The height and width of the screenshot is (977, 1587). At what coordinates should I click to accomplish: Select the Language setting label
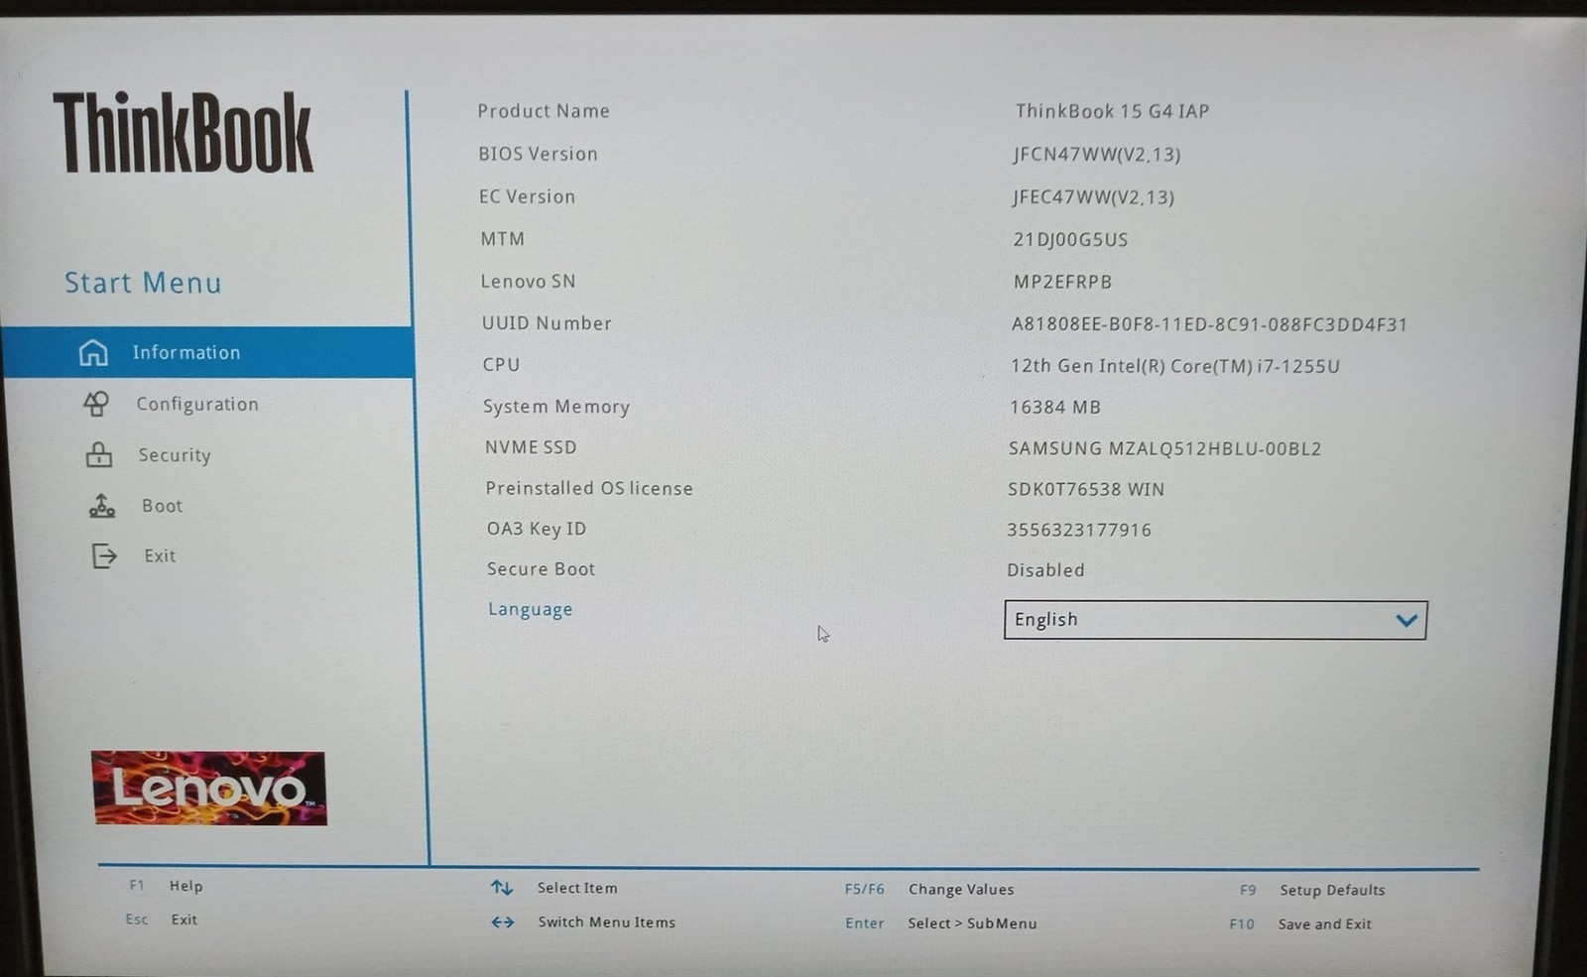click(530, 609)
